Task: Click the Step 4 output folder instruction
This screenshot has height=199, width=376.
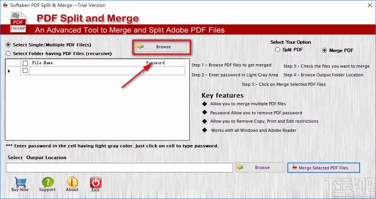Action: 324,75
